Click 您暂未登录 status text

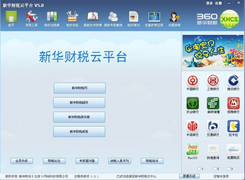(221, 176)
